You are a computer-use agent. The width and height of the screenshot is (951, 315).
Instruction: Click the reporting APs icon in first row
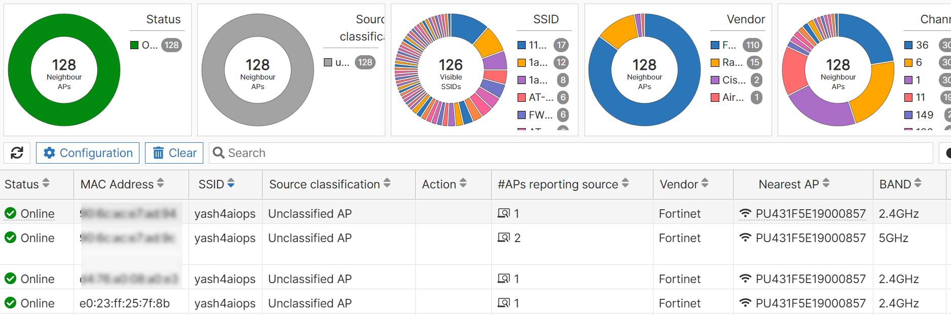click(503, 213)
